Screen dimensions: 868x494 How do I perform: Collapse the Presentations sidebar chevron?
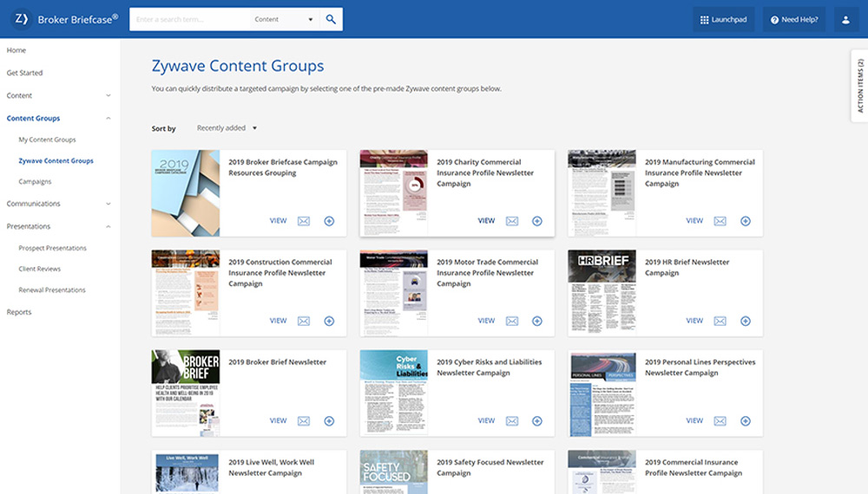click(x=108, y=226)
